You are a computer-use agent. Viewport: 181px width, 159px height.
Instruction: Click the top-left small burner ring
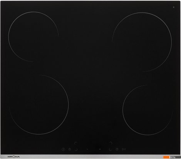[x=34, y=37]
